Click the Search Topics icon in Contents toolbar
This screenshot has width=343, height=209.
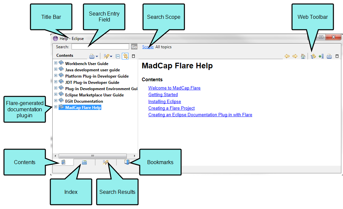point(106,56)
